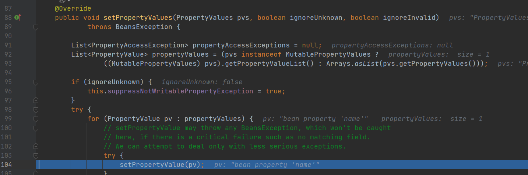Fold the for loop at line 99
The image size is (528, 175).
pyautogui.click(x=36, y=119)
